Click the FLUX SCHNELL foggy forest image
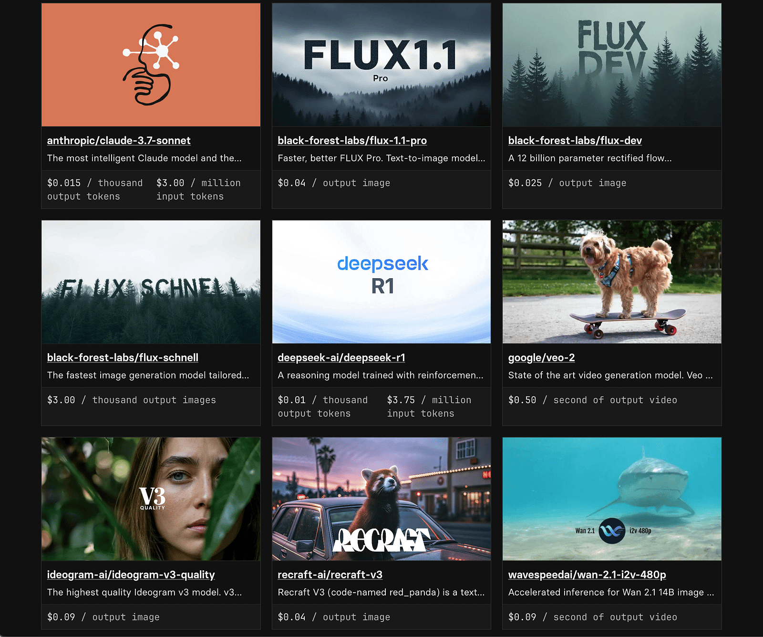This screenshot has width=763, height=637. point(151,282)
